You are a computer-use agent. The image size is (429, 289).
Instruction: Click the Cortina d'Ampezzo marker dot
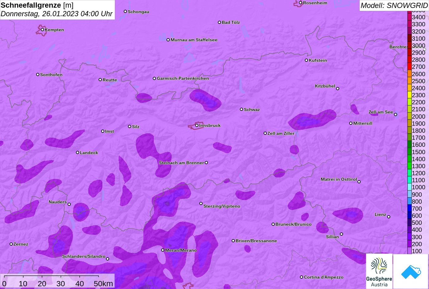(302, 277)
